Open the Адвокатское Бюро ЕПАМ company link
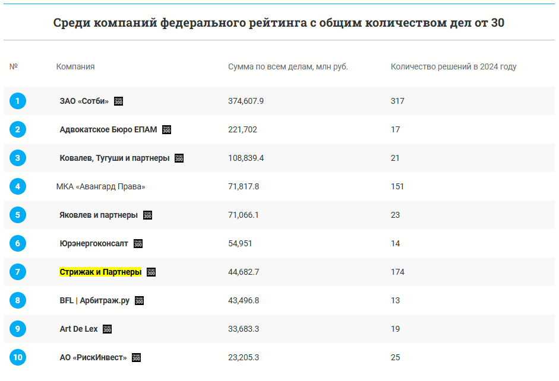 [108, 129]
